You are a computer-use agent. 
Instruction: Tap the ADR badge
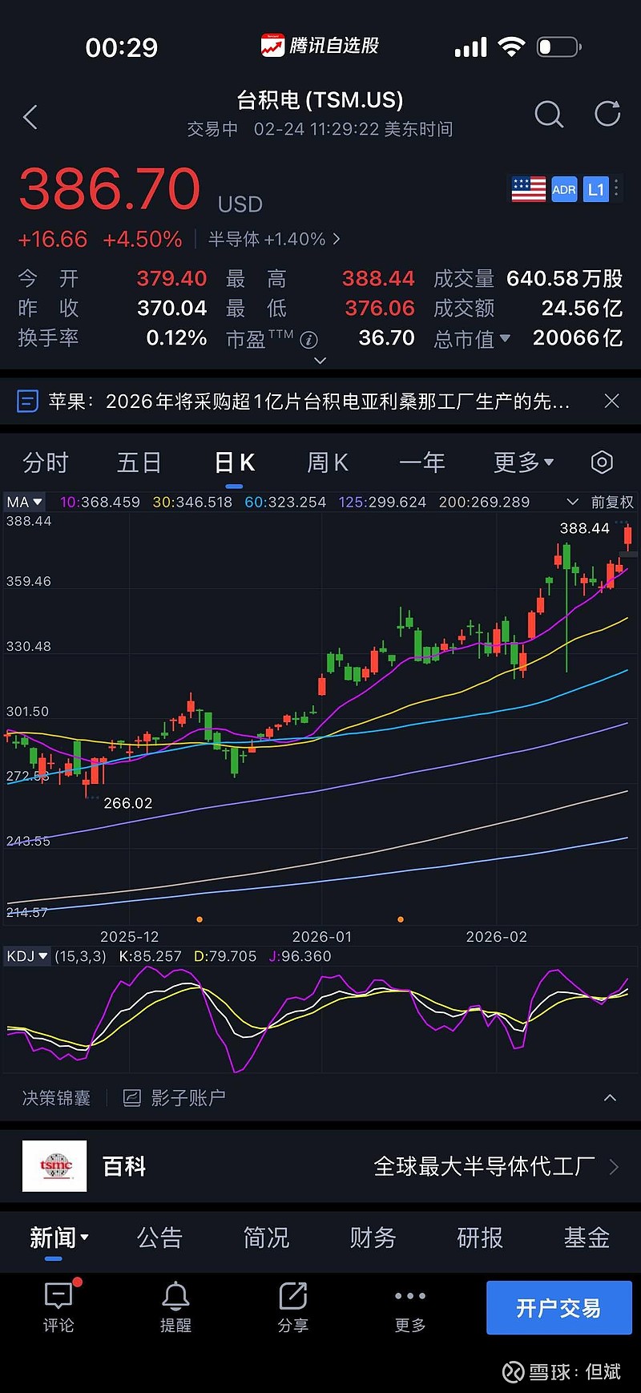564,189
